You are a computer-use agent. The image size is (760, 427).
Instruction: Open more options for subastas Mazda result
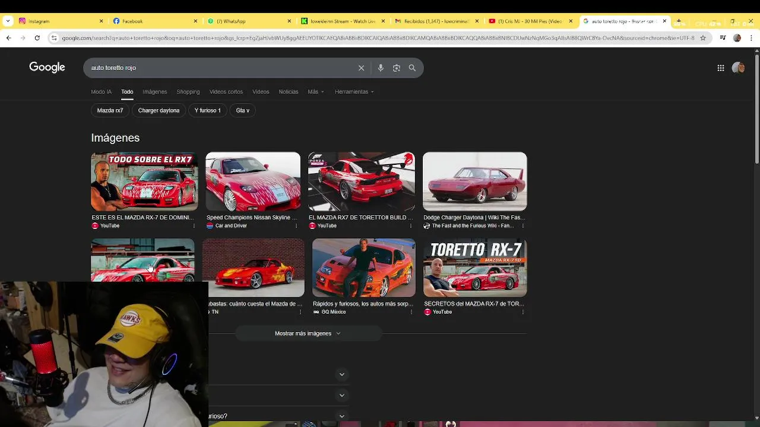click(x=300, y=312)
